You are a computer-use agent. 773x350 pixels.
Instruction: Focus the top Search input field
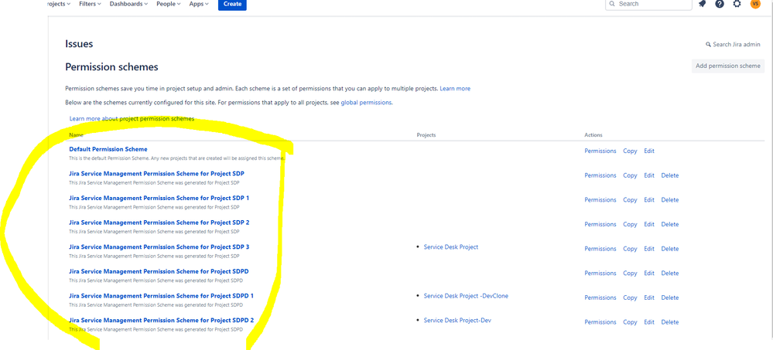point(648,4)
